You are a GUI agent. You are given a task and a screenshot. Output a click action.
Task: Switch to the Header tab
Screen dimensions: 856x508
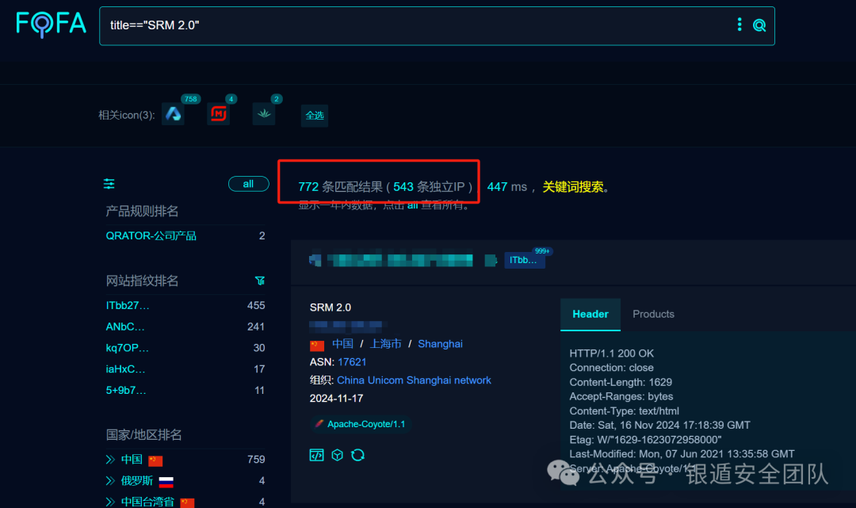[590, 315]
